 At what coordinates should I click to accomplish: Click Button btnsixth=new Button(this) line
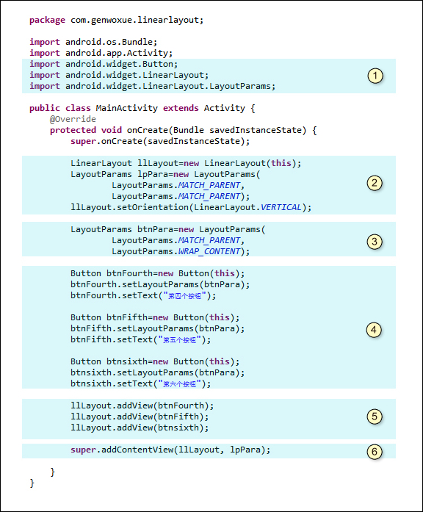pyautogui.click(x=155, y=361)
